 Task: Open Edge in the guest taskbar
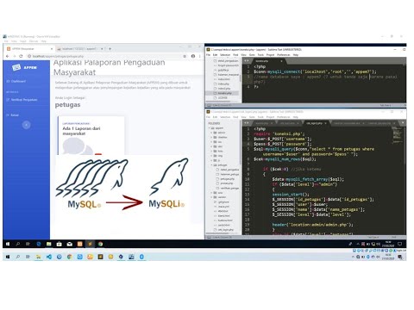(x=39, y=244)
